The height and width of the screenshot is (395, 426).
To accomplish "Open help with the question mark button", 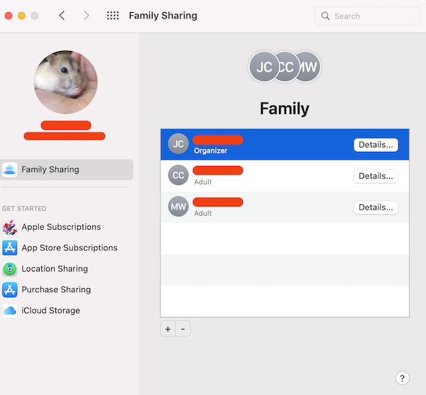I will (402, 378).
